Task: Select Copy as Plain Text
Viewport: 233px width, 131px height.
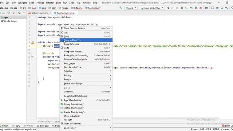Action: [86, 40]
